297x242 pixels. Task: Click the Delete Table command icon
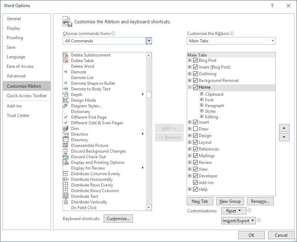65,61
